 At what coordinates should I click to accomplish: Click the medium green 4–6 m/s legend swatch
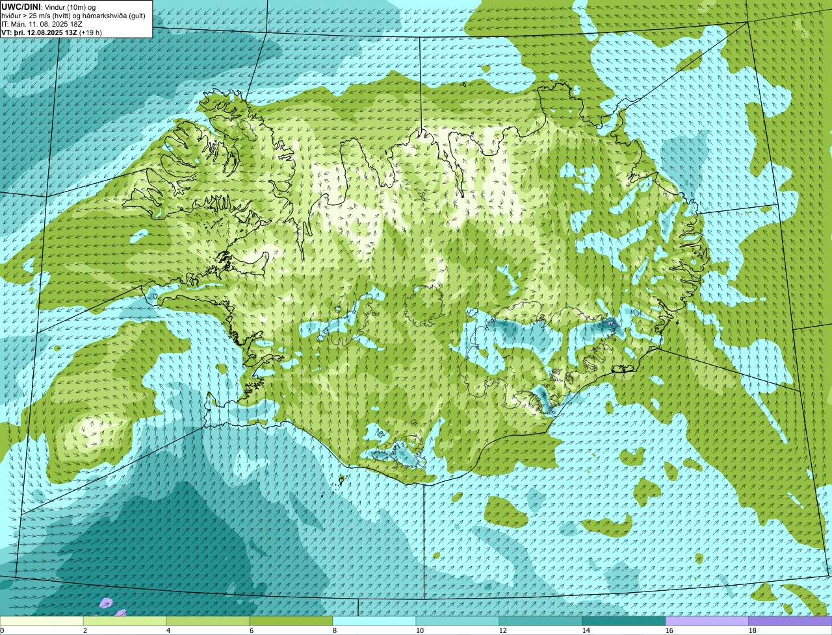[x=208, y=621]
